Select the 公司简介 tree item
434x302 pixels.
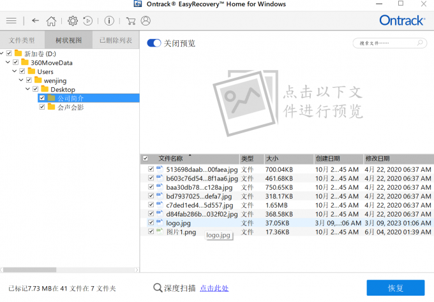point(89,98)
